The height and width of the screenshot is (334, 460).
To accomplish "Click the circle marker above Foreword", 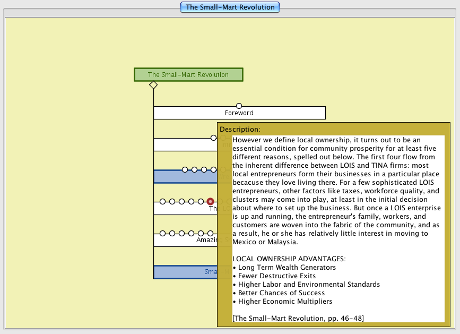I will point(239,106).
